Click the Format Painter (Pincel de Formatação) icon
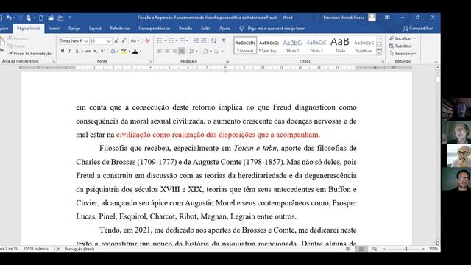Image resolution: width=471 pixels, height=265 pixels. pyautogui.click(x=10, y=54)
